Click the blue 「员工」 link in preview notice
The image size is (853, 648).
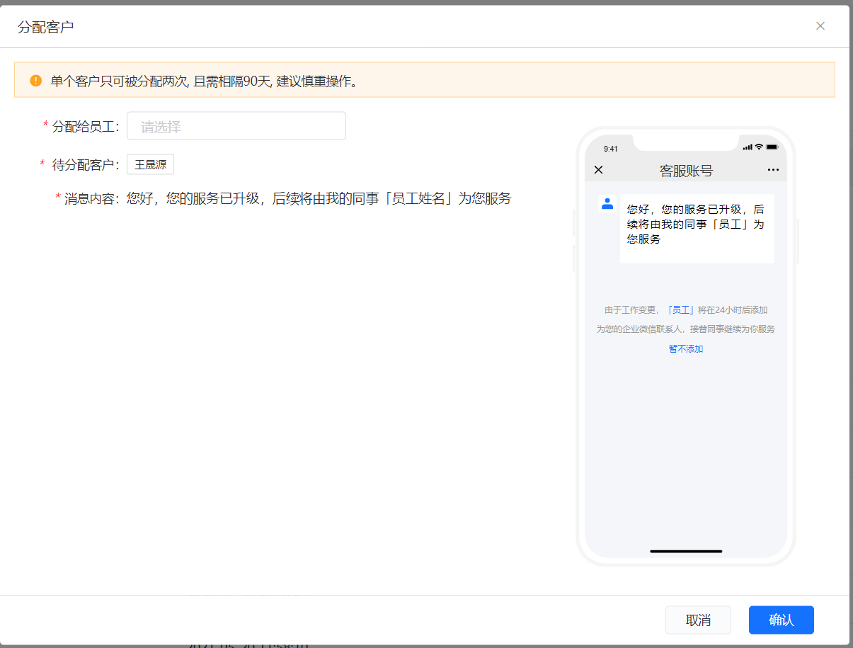point(681,309)
